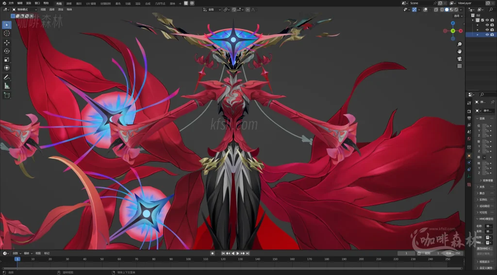Open the viewport shading options dropdown
Viewport: 497px width, 275px height.
click(x=461, y=10)
